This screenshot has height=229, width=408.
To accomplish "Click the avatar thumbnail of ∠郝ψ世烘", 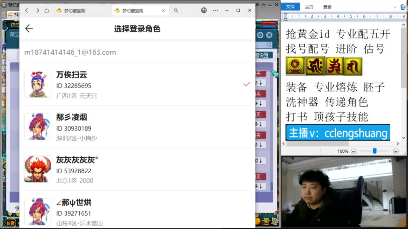I will (38, 211).
